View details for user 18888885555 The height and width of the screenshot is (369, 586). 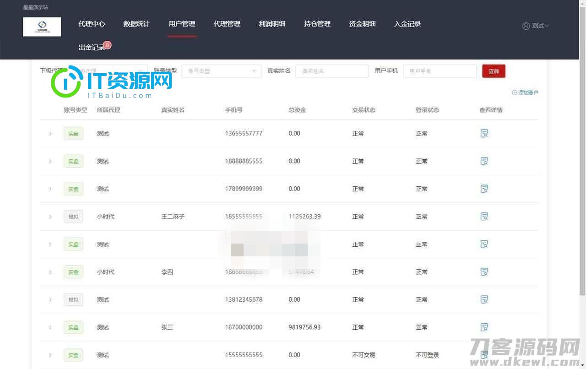point(484,161)
